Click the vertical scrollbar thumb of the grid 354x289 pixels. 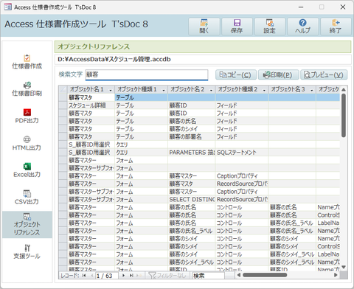[x=344, y=116]
